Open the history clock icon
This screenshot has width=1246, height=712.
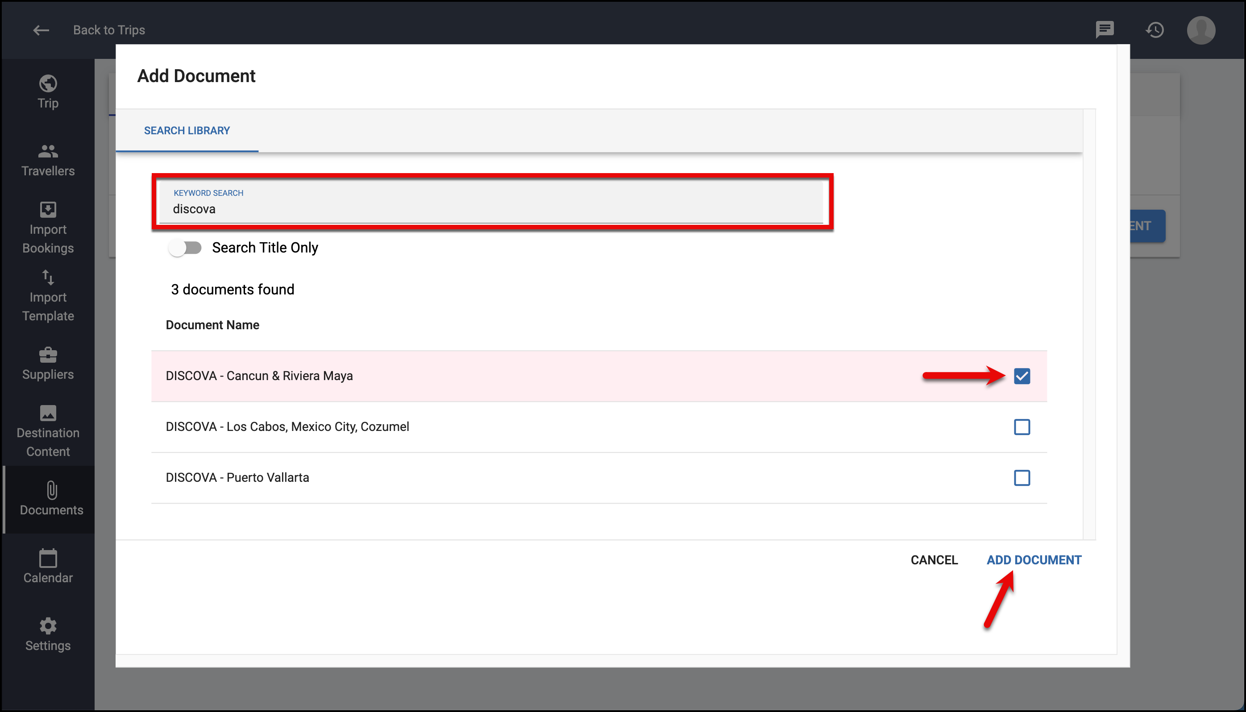pos(1155,30)
